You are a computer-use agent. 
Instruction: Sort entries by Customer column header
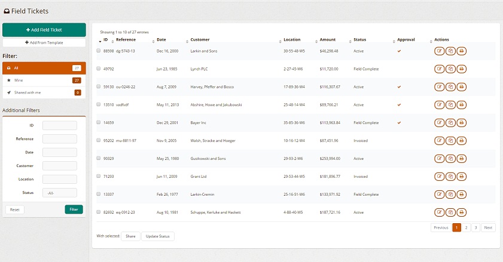tap(200, 40)
